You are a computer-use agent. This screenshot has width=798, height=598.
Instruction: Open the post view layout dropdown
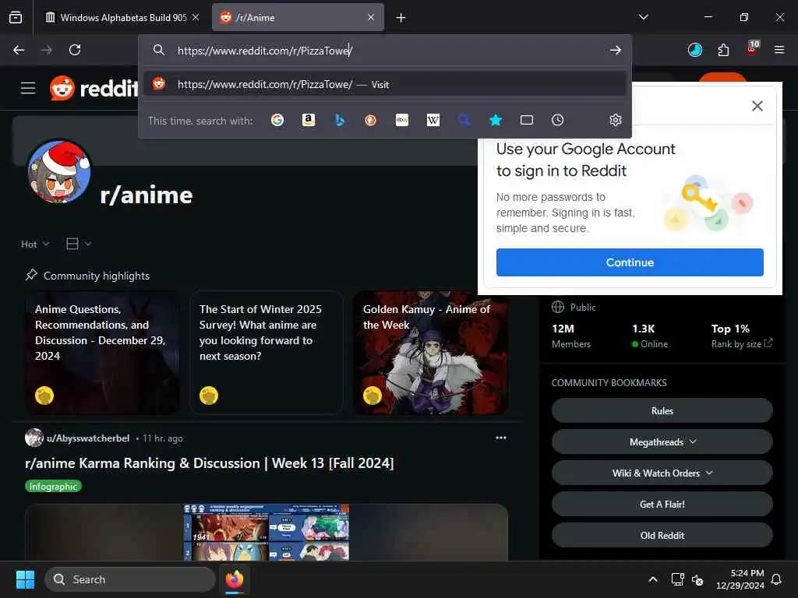click(x=79, y=244)
